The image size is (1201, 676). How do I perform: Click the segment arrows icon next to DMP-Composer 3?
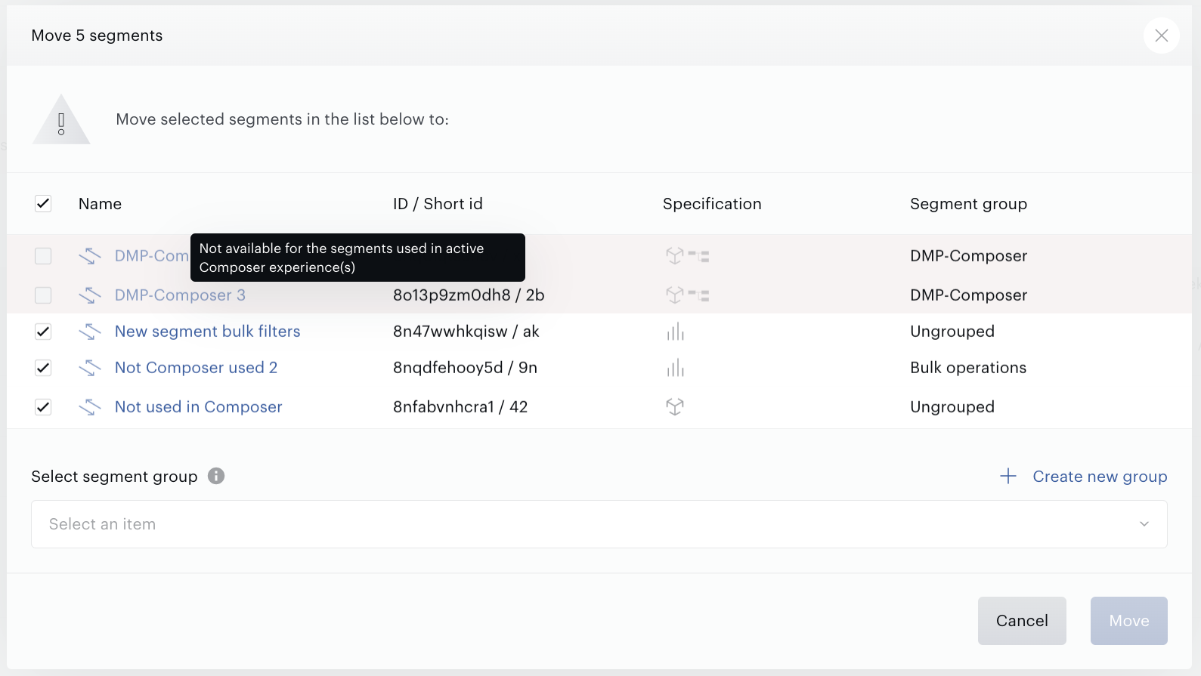click(90, 295)
